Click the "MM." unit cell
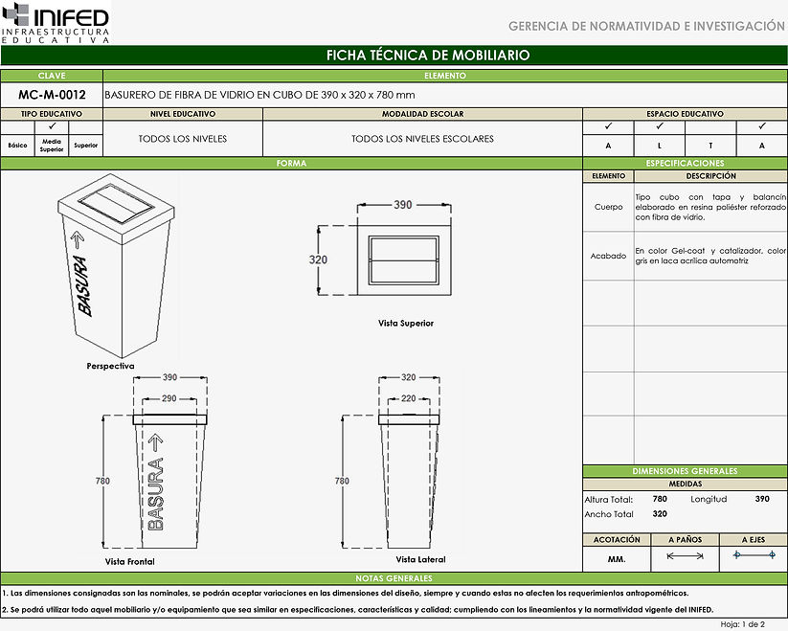The image size is (788, 631). 617,559
